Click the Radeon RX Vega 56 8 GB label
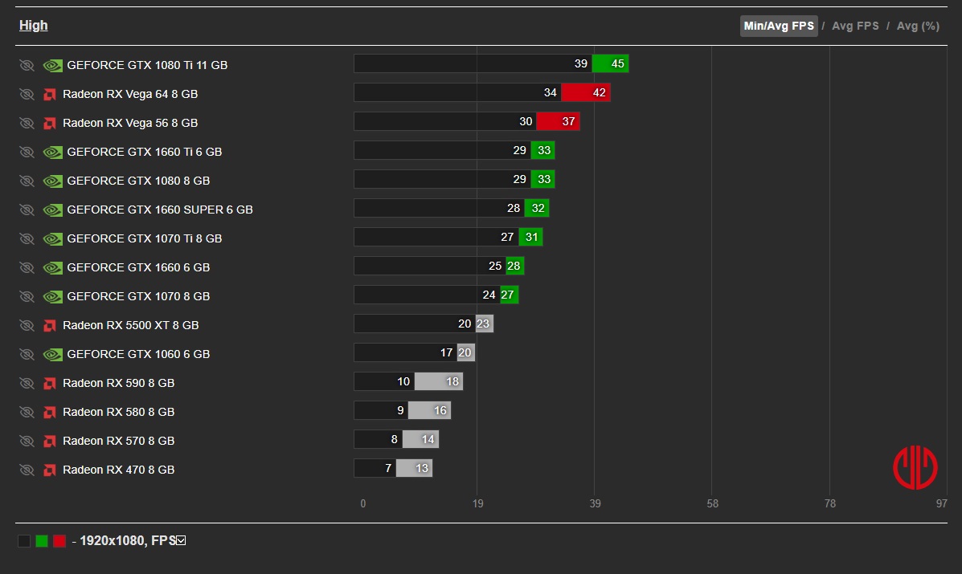The width and height of the screenshot is (962, 574). point(130,123)
